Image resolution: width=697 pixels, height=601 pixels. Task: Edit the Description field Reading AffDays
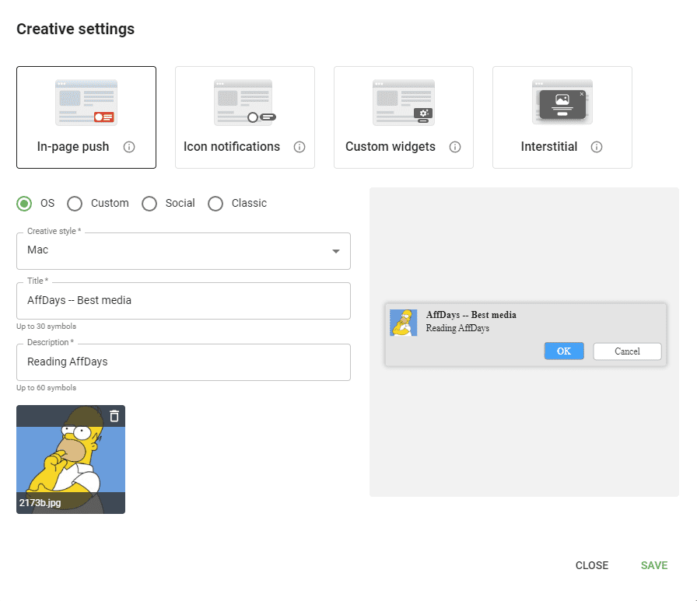(x=184, y=362)
